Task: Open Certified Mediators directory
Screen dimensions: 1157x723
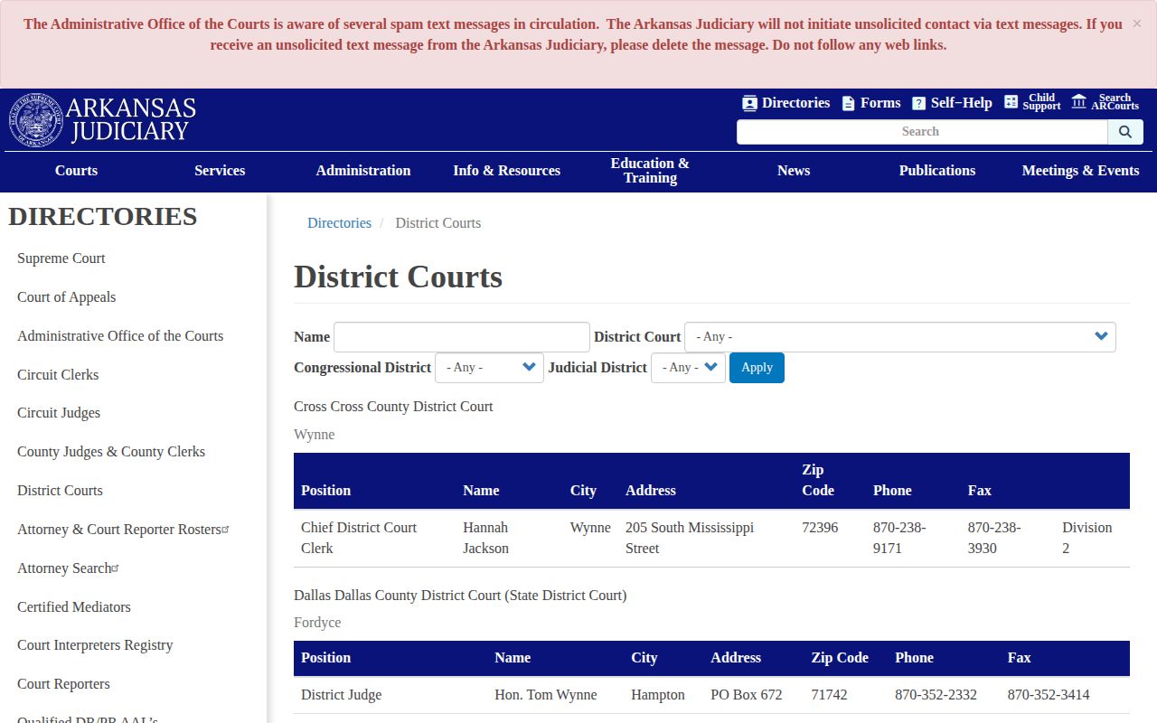Action: (x=74, y=607)
